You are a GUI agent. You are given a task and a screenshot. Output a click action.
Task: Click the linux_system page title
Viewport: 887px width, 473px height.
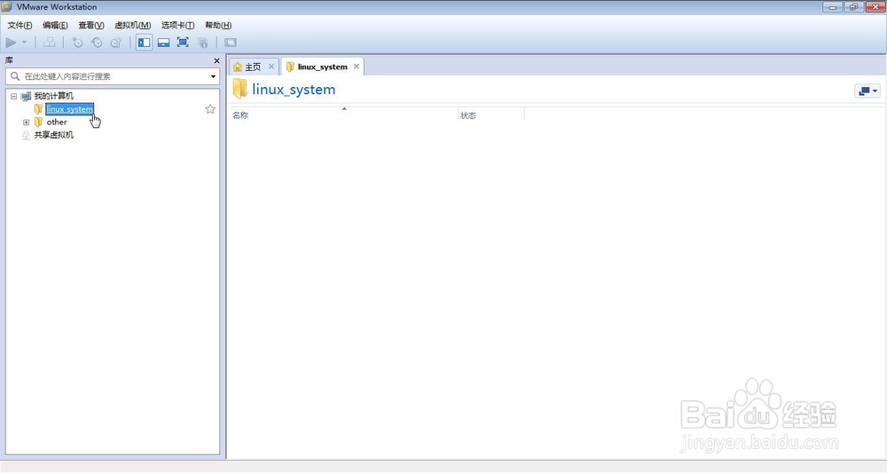coord(294,90)
